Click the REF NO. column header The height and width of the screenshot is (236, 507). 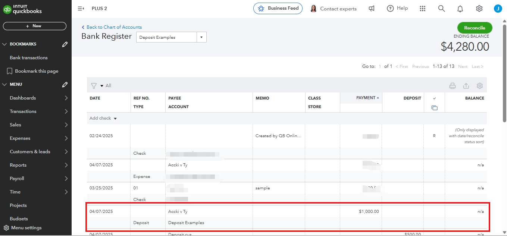tap(141, 98)
